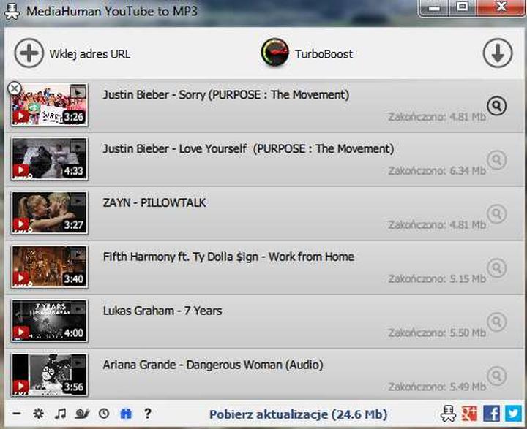
Task: Click the music note iTunes icon
Action: pyautogui.click(x=61, y=414)
